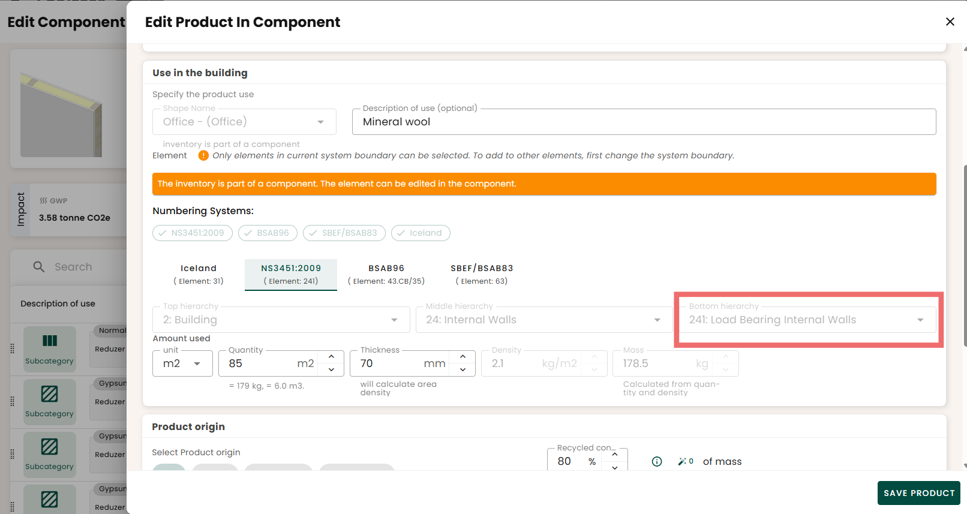The width and height of the screenshot is (967, 514).
Task: Close the Edit Product dialog
Action: point(950,22)
